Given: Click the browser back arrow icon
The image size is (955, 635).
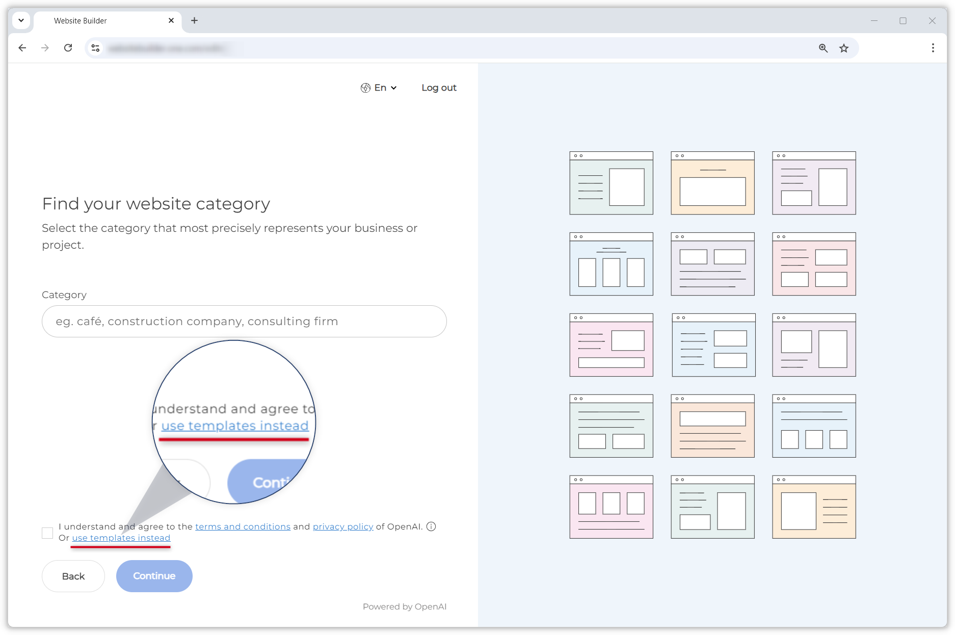Looking at the screenshot, I should [x=22, y=48].
